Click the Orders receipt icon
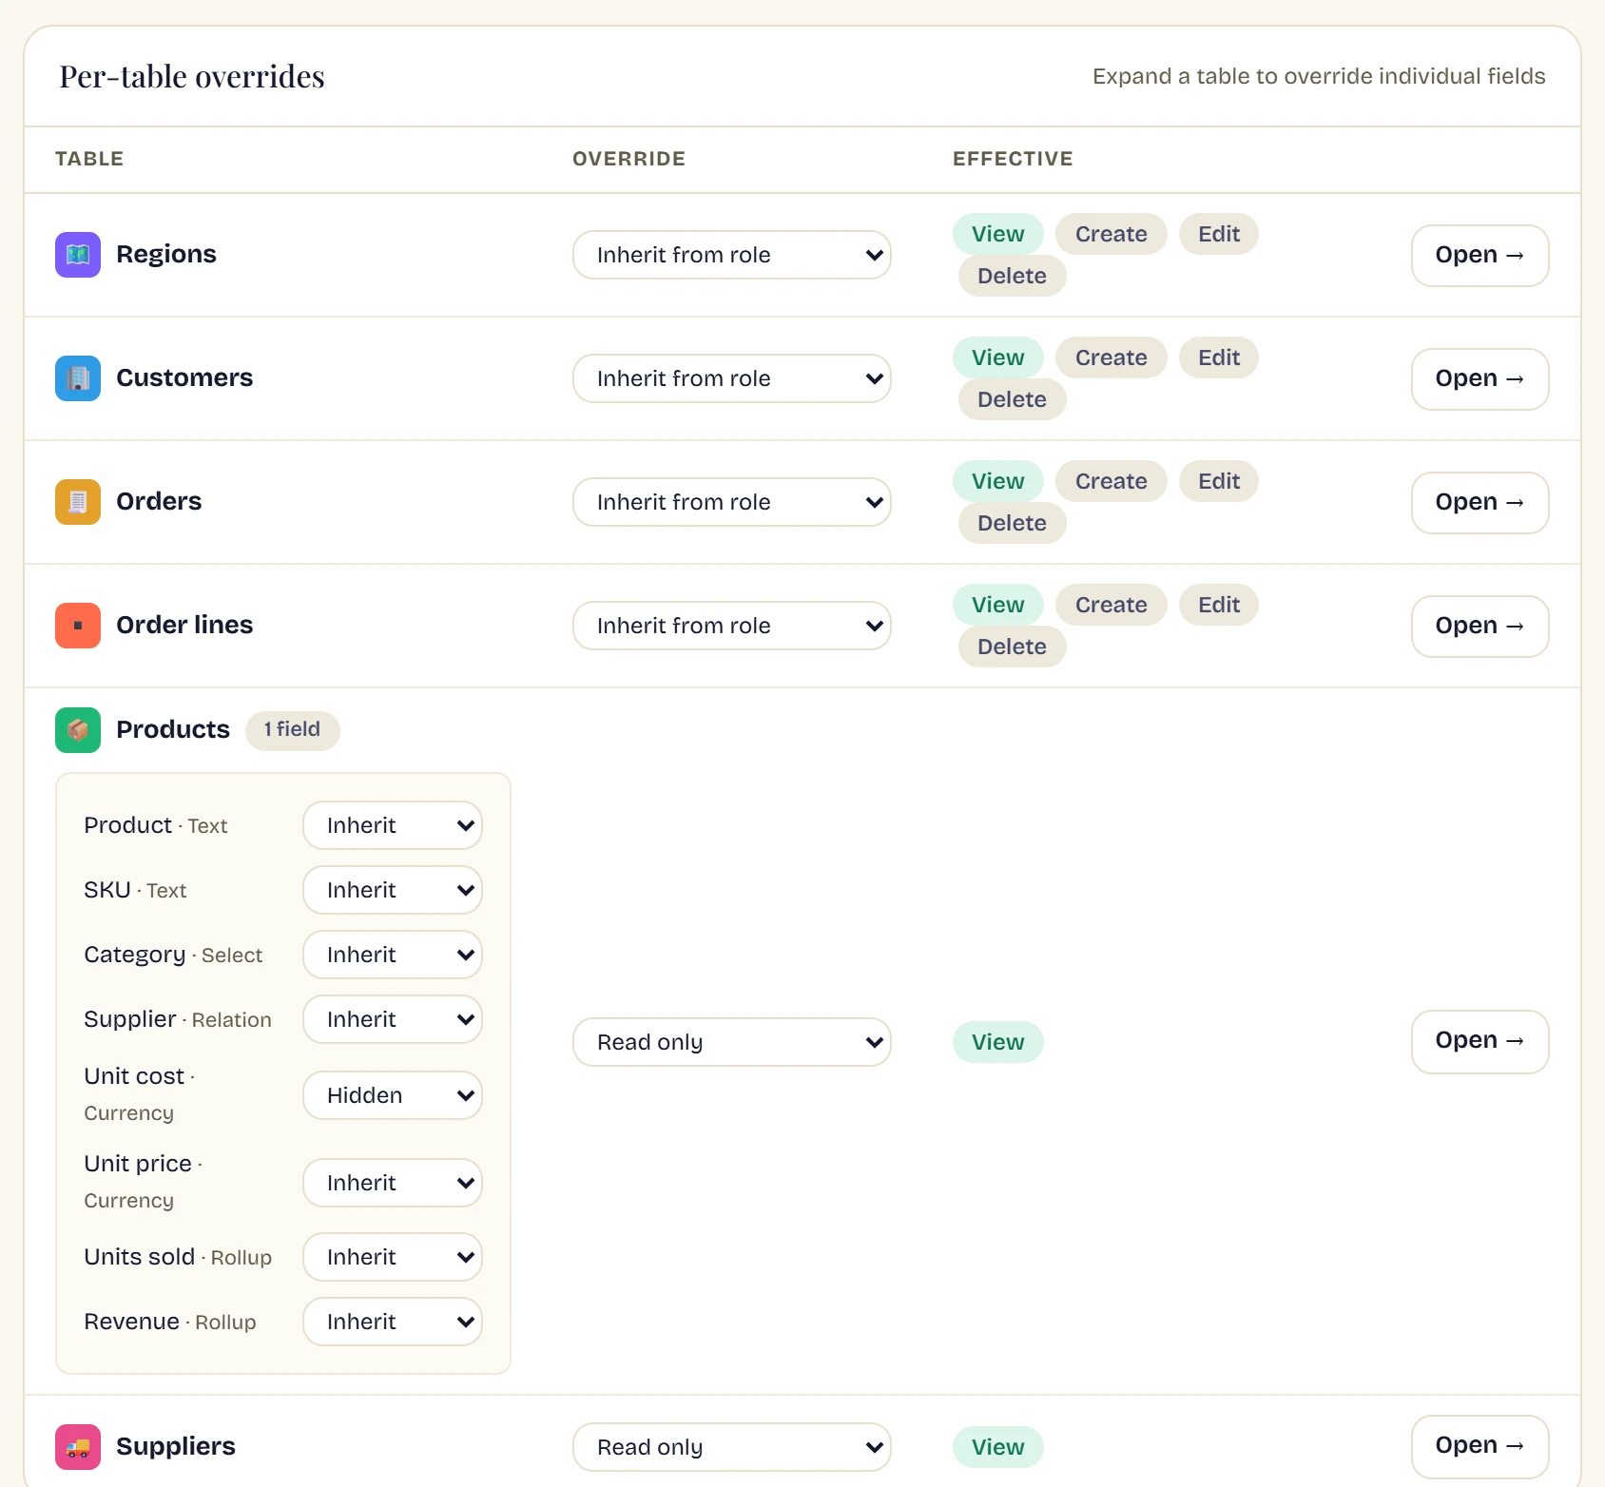 [78, 502]
